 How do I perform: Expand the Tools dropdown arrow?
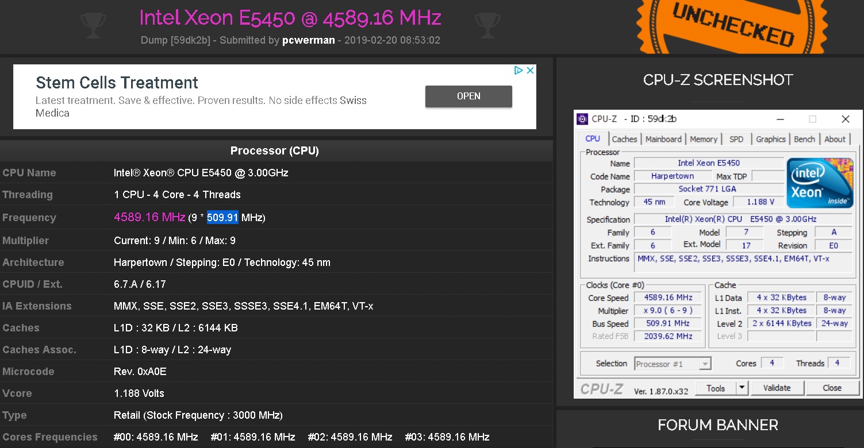pyautogui.click(x=742, y=388)
